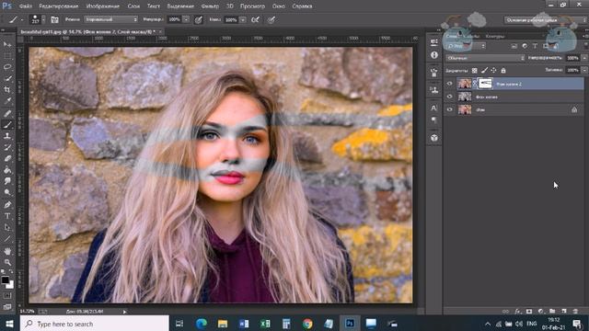The height and width of the screenshot is (331, 589).
Task: Hide the middle layer in Layers panel
Action: tap(450, 97)
